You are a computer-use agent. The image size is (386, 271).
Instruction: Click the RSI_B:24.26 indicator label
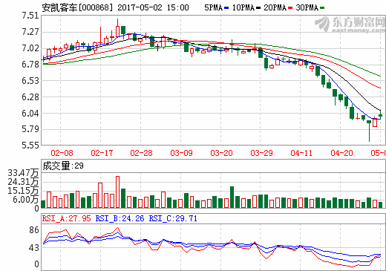pyautogui.click(x=120, y=218)
